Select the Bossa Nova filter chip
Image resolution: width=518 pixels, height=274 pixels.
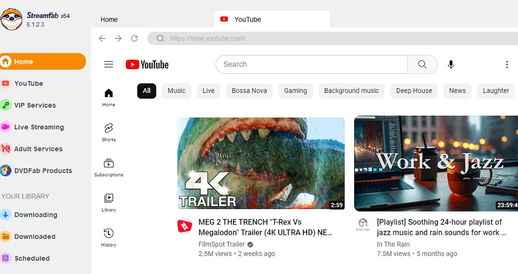249,91
